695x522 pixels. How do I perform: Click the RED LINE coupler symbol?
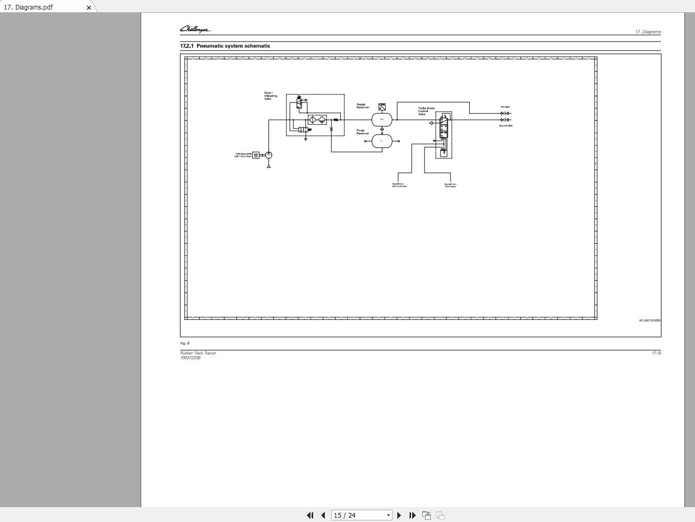pyautogui.click(x=505, y=113)
